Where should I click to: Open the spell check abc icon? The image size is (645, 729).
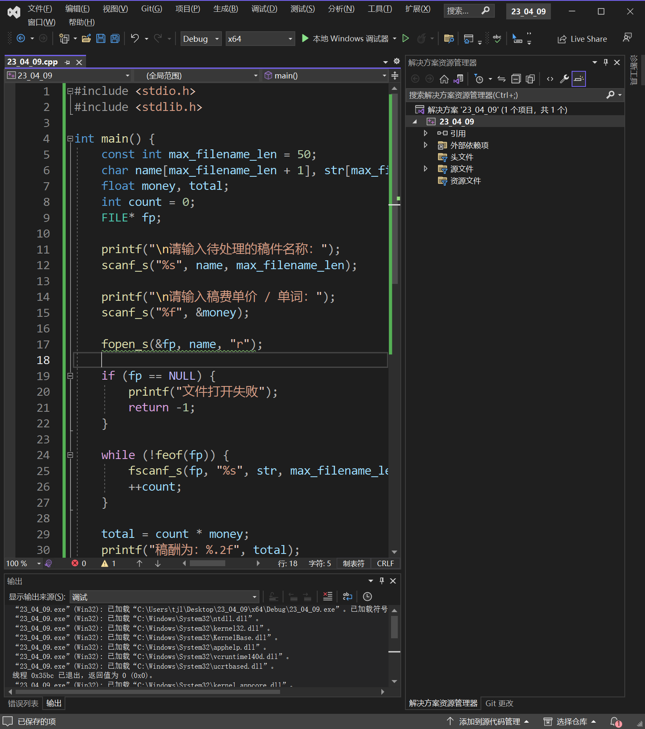coord(497,39)
